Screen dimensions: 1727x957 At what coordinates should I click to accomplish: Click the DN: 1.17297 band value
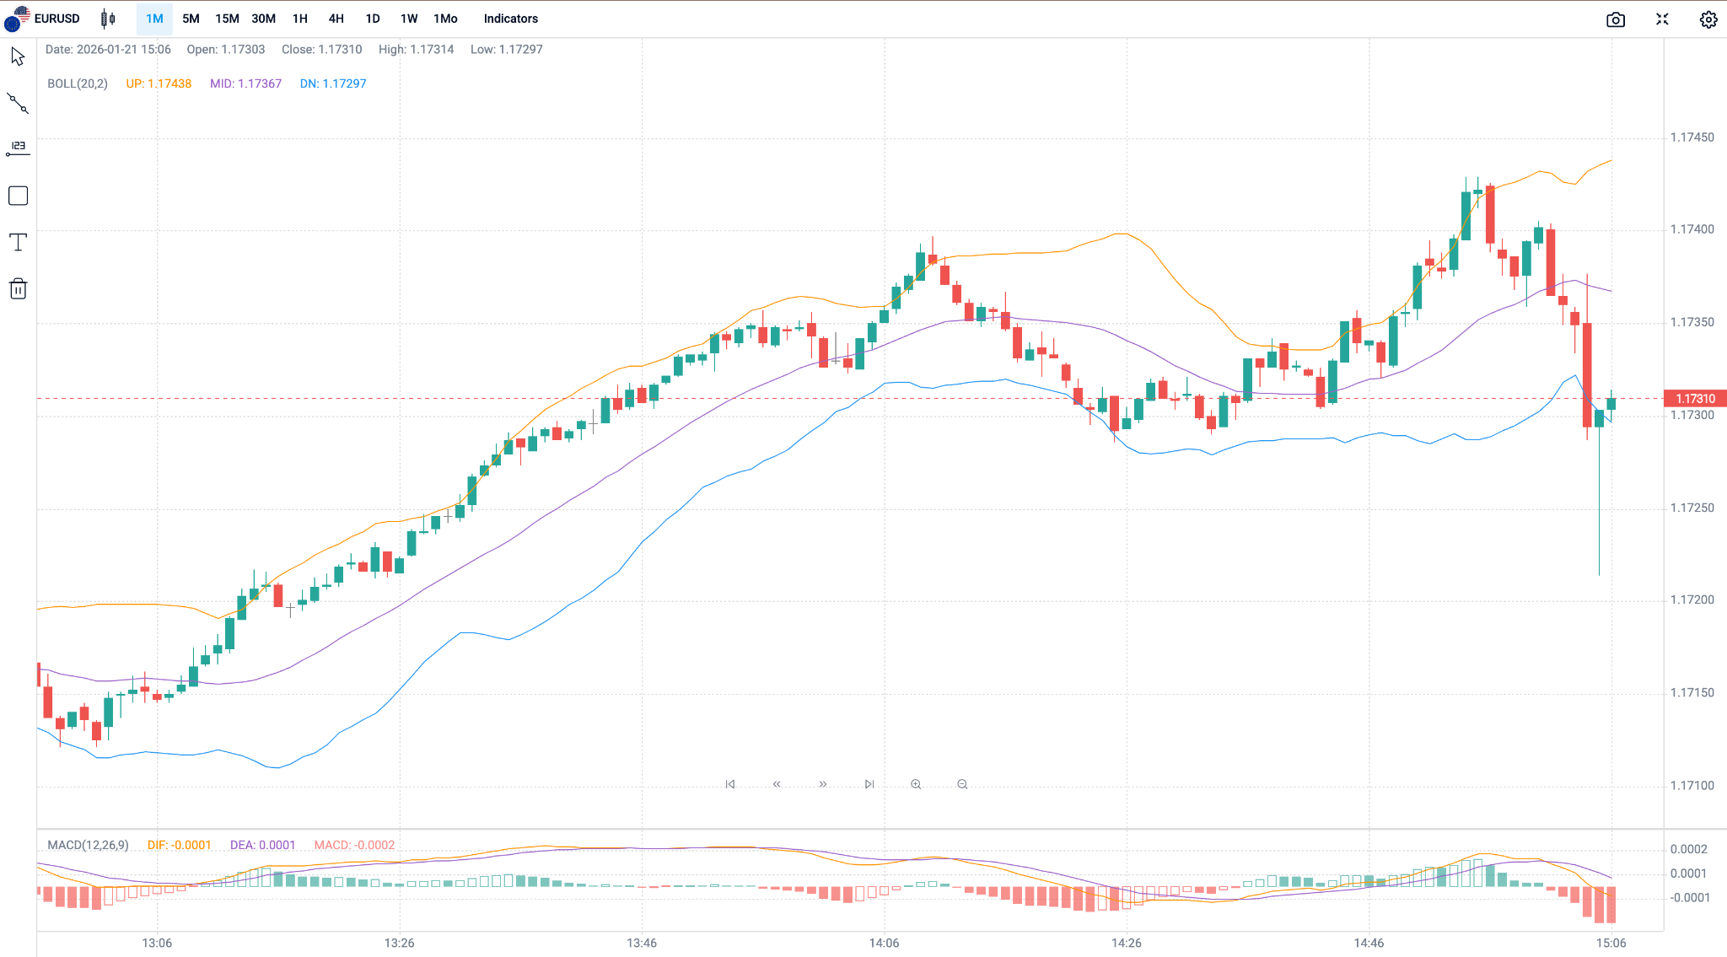(x=333, y=83)
